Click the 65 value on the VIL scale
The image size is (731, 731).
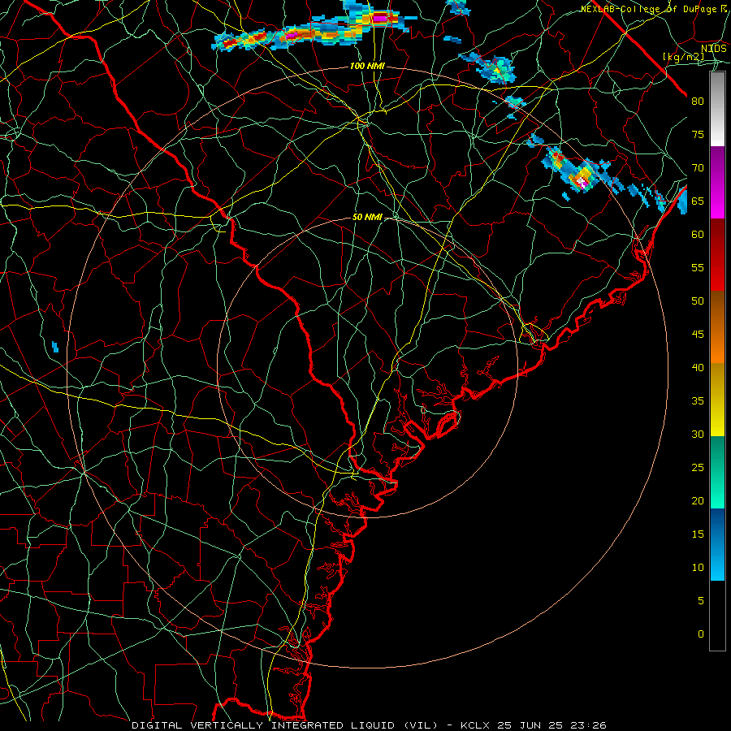click(x=698, y=201)
